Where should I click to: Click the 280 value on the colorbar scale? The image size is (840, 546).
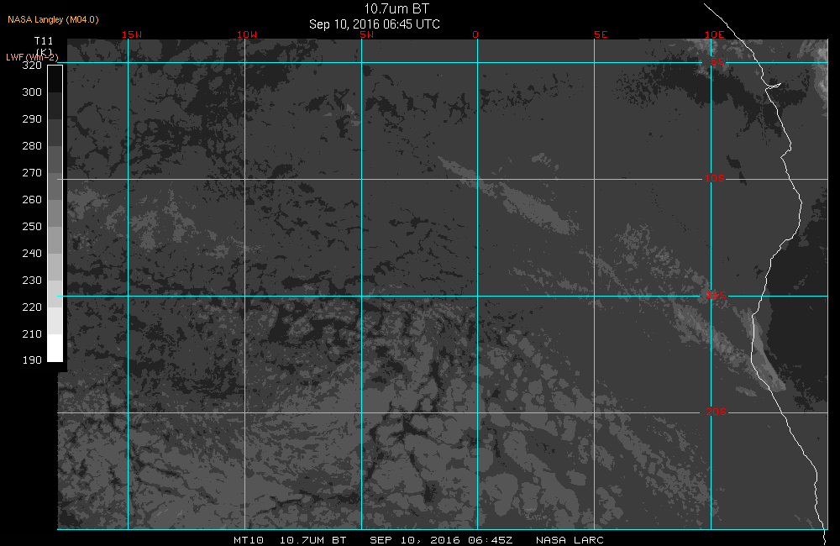pos(32,146)
